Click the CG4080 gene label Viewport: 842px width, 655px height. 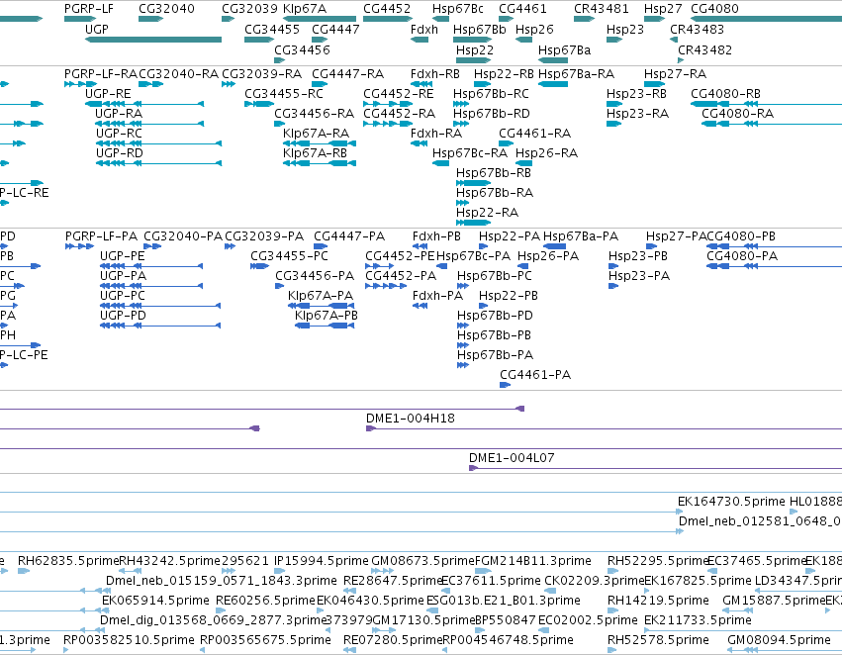714,9
